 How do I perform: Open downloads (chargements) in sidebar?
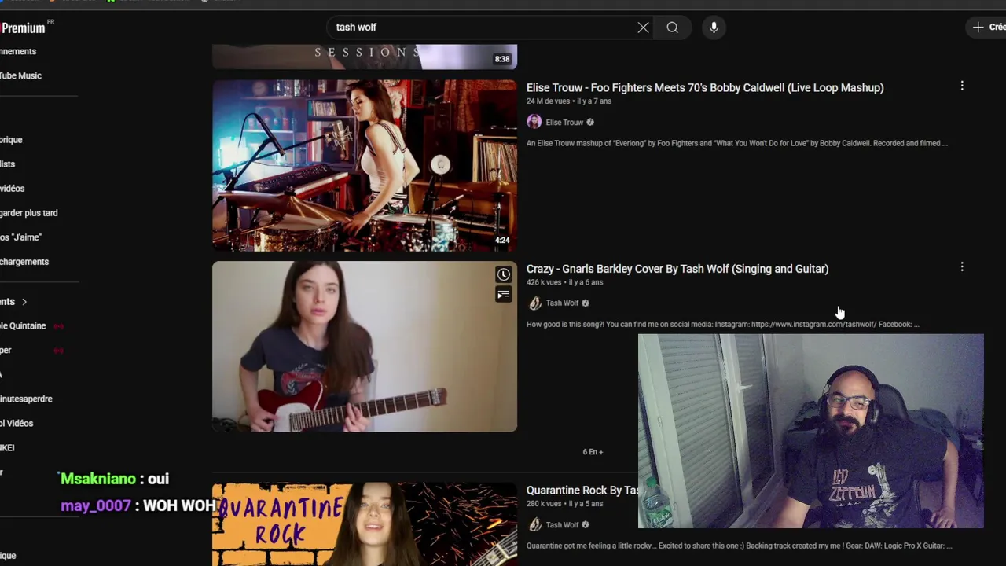click(24, 262)
